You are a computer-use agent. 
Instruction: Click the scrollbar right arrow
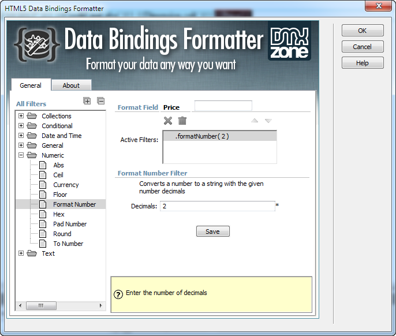[x=101, y=305]
